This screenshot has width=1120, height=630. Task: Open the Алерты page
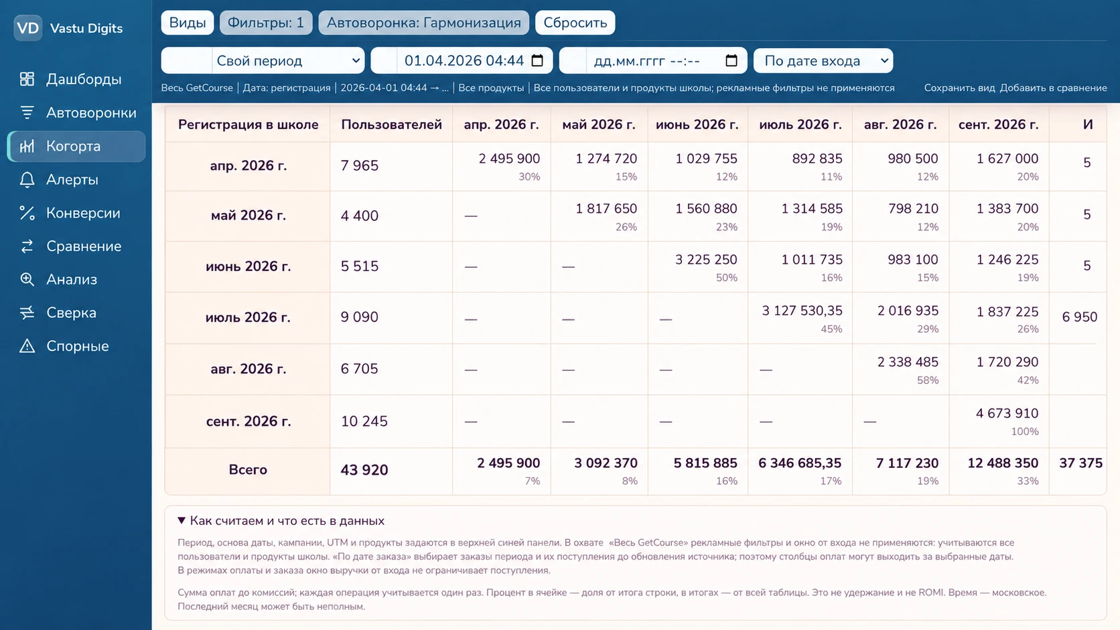[x=76, y=179]
